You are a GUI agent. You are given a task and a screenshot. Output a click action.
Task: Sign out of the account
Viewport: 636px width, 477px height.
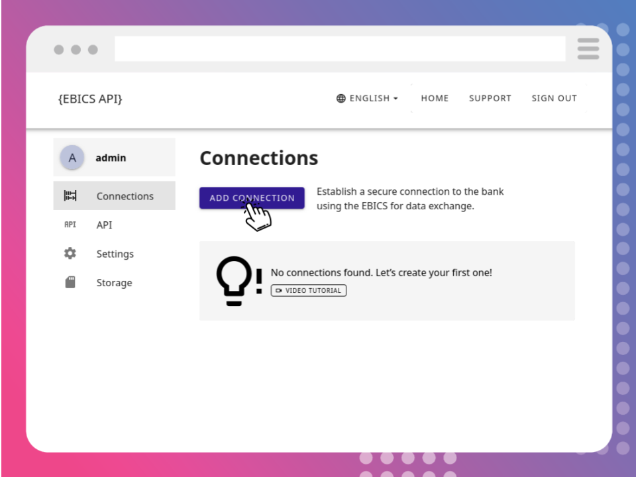[x=554, y=98]
